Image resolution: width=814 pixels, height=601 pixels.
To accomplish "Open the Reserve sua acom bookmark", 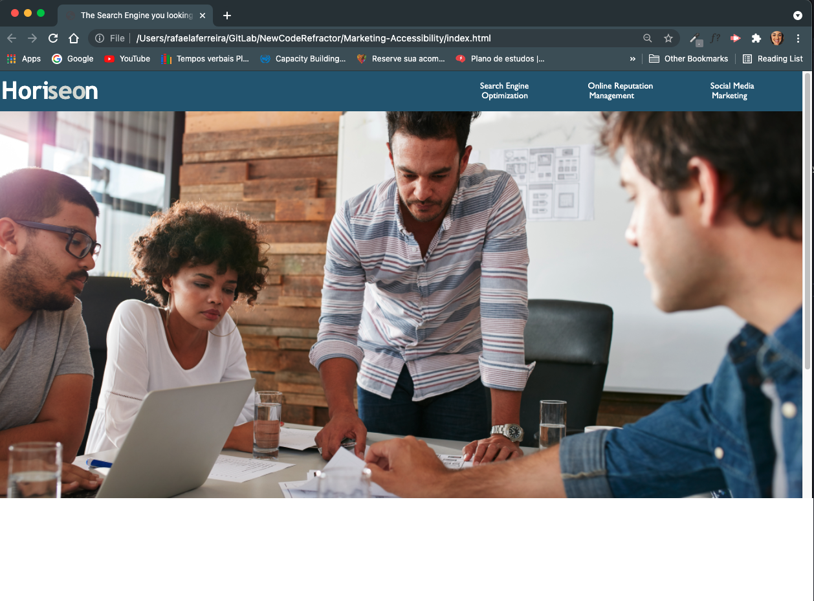I will (401, 59).
